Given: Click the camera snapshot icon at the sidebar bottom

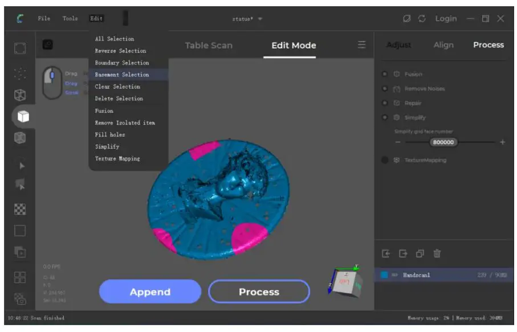Looking at the screenshot, I should tap(20, 299).
